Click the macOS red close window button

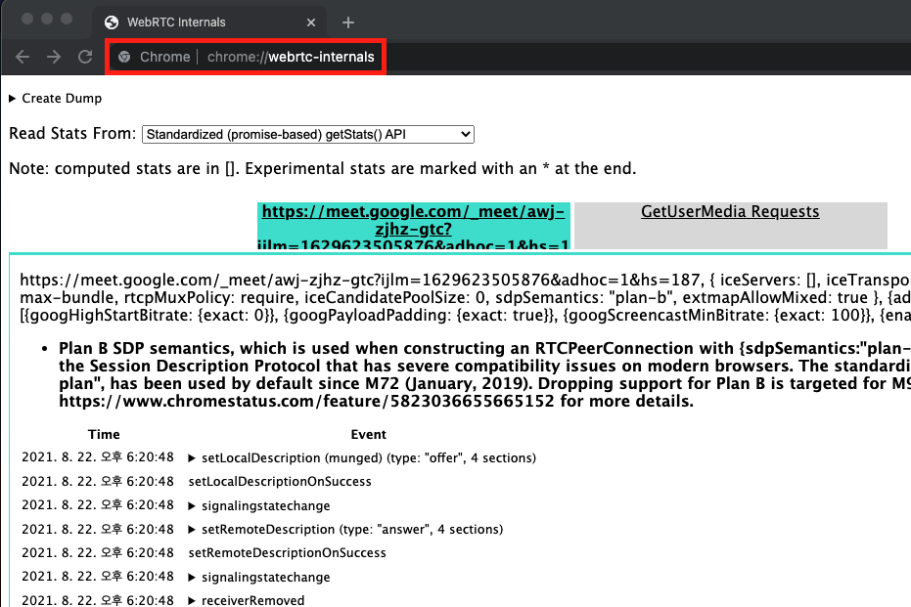coord(27,19)
